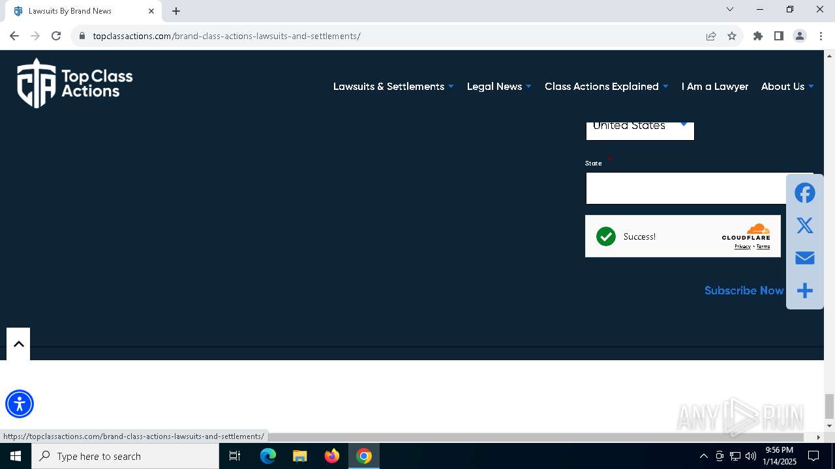Screen dimensions: 835x469
Task: Expand Legal News menu
Action: [499, 86]
